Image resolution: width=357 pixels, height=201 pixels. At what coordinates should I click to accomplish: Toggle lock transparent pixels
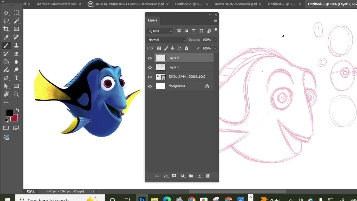(159, 48)
